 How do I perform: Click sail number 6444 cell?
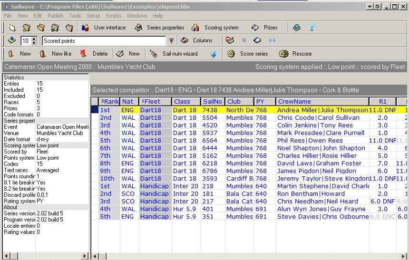[213, 148]
